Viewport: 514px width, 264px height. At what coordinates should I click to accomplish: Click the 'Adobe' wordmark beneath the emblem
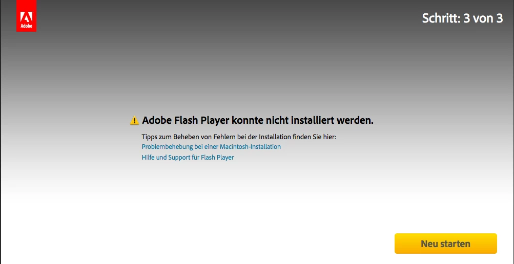pyautogui.click(x=26, y=26)
